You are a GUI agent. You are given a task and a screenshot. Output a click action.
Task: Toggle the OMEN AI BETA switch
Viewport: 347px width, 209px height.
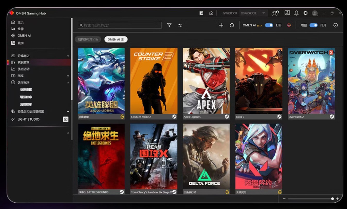click(x=269, y=25)
